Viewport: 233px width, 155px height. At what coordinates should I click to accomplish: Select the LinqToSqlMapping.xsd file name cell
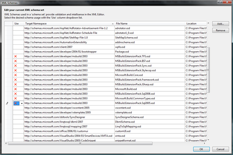[150, 127]
